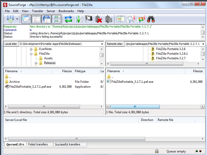Open the File menu

[x=7, y=11]
